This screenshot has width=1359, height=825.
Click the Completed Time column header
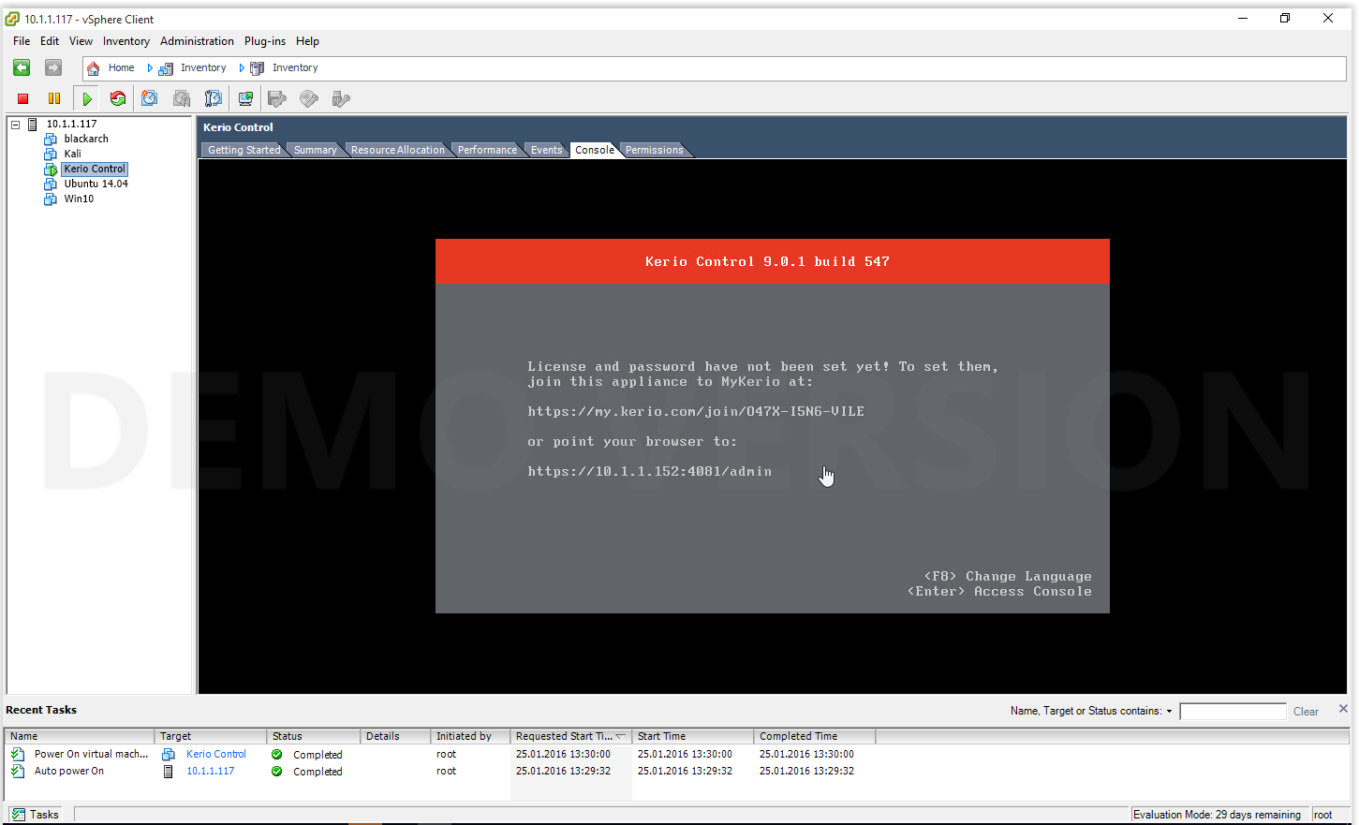tap(814, 736)
